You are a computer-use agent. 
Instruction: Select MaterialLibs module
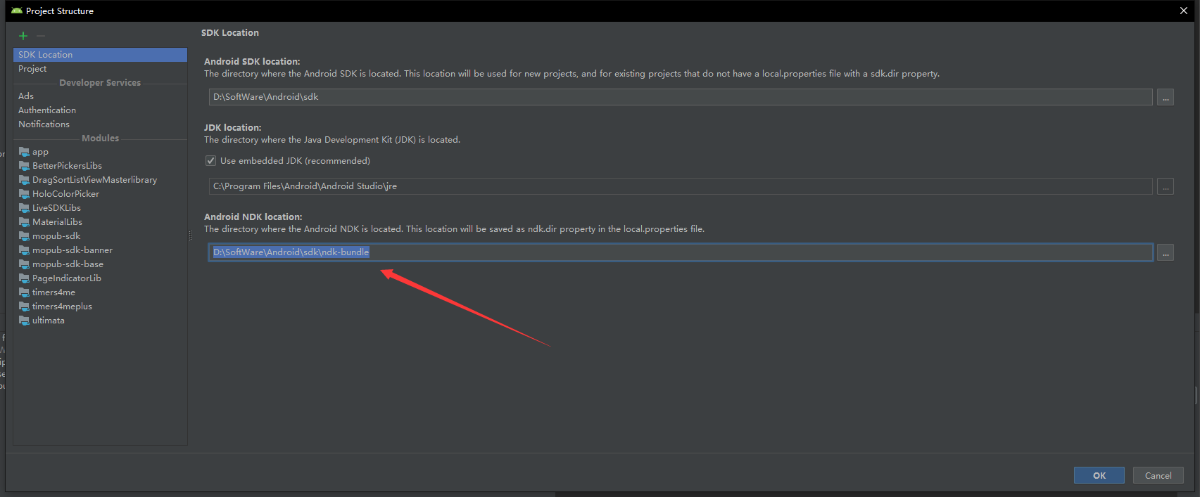[100, 222]
